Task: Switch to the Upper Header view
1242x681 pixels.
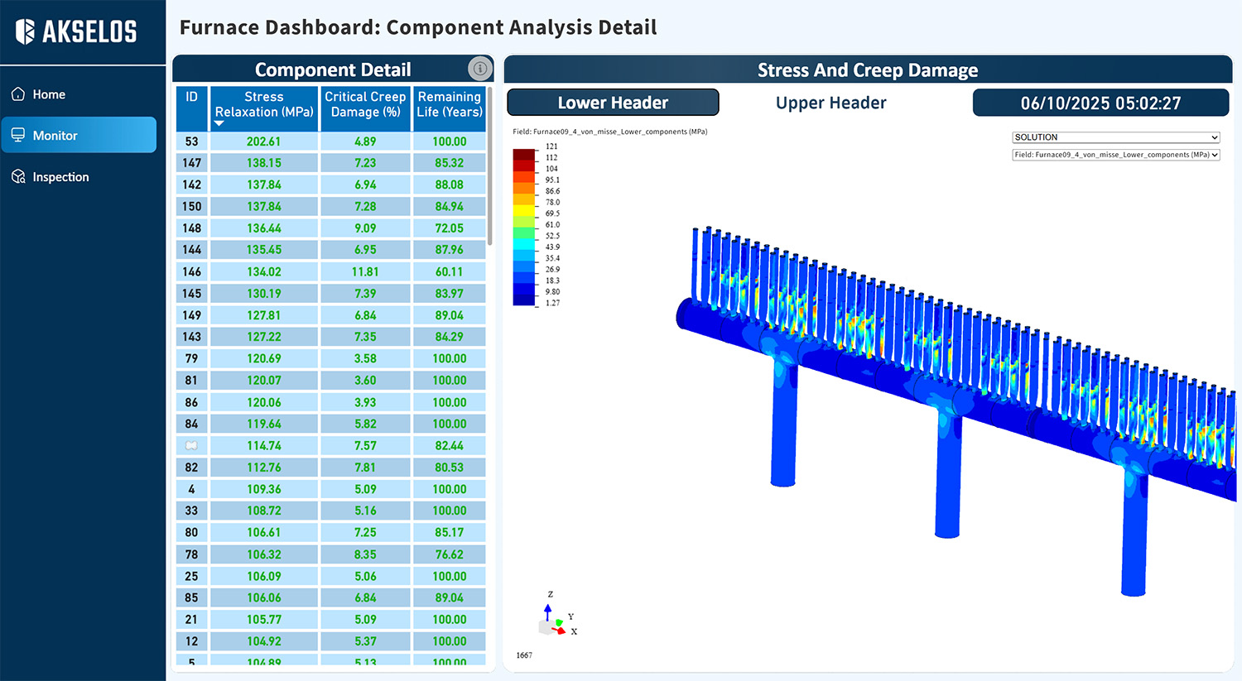Action: [830, 102]
